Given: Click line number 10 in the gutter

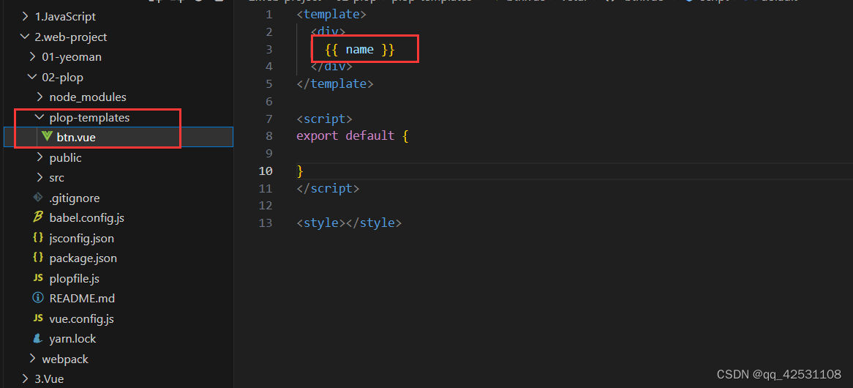Looking at the screenshot, I should click(266, 171).
